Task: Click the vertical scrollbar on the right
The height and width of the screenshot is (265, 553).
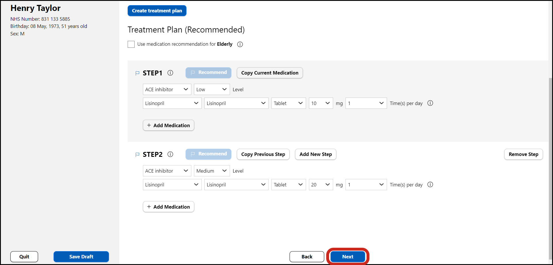Action: coord(550,167)
